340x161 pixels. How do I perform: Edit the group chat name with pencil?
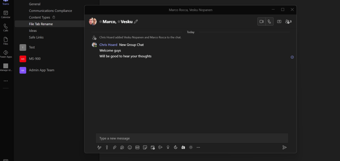pyautogui.click(x=136, y=22)
